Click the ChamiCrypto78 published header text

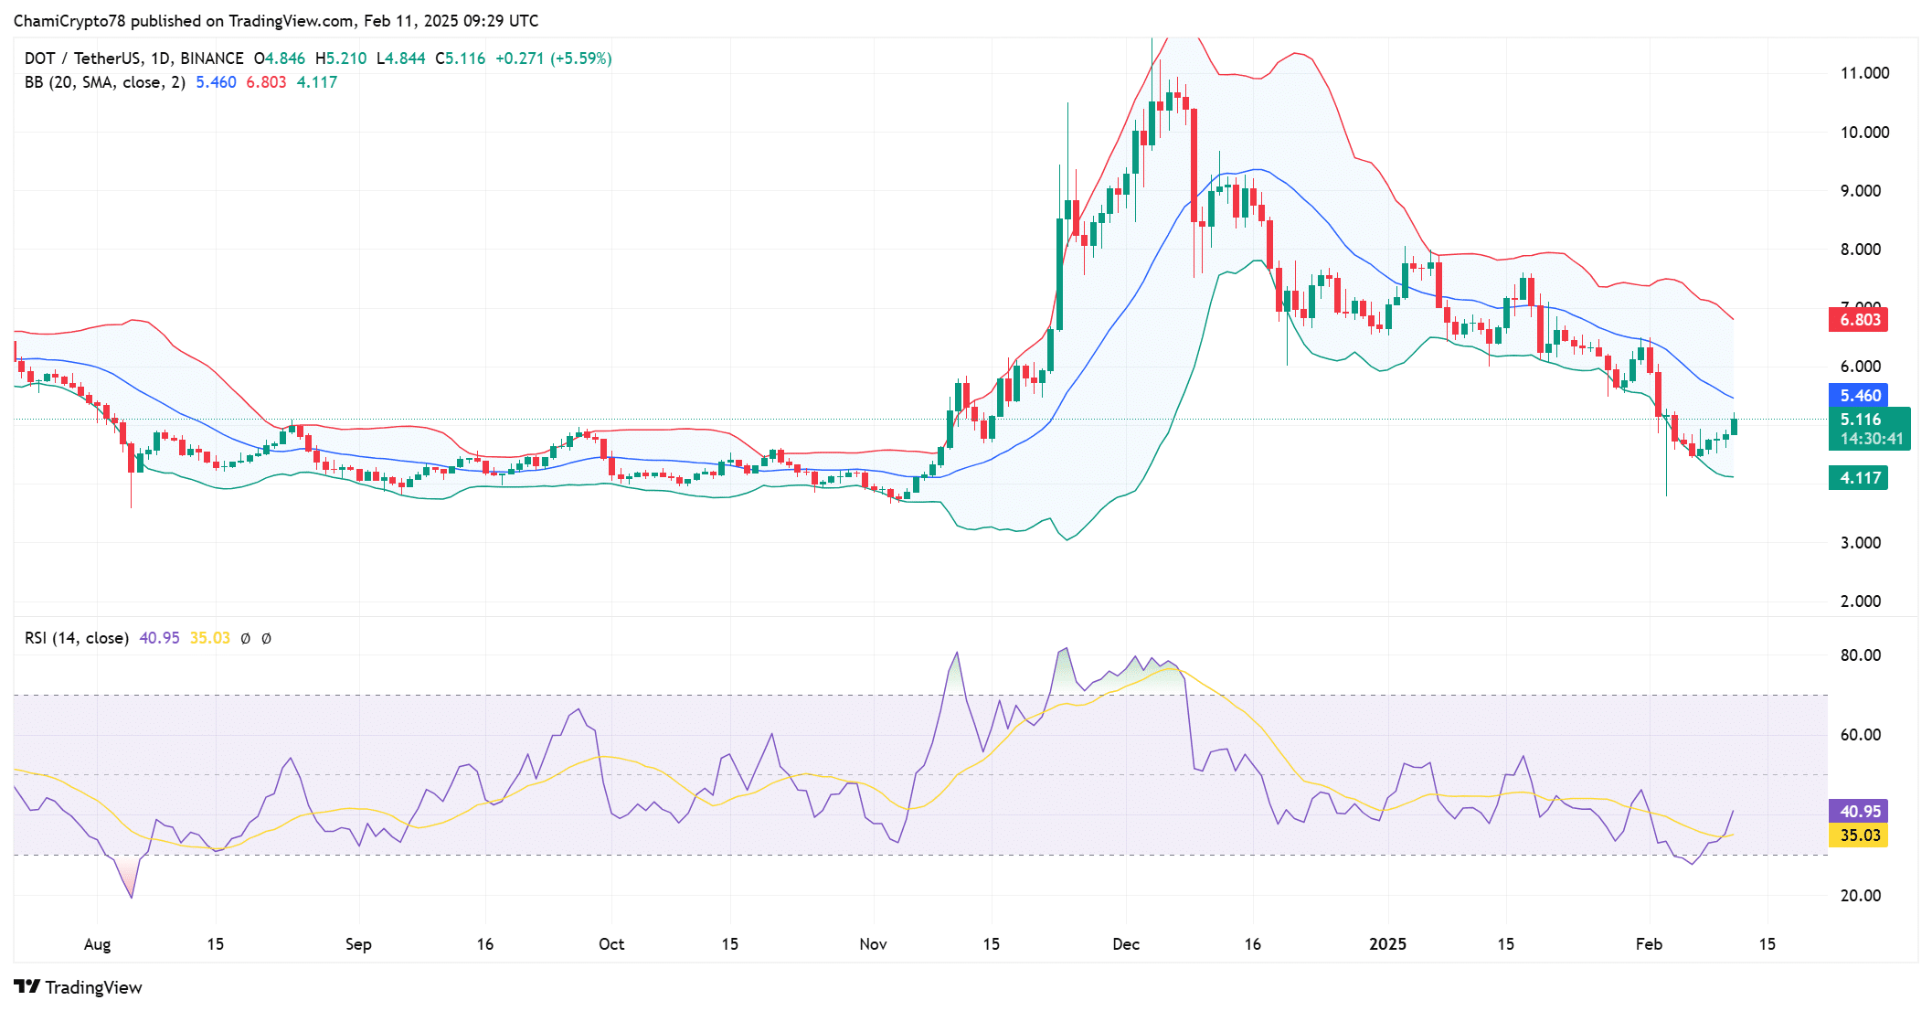coord(276,20)
